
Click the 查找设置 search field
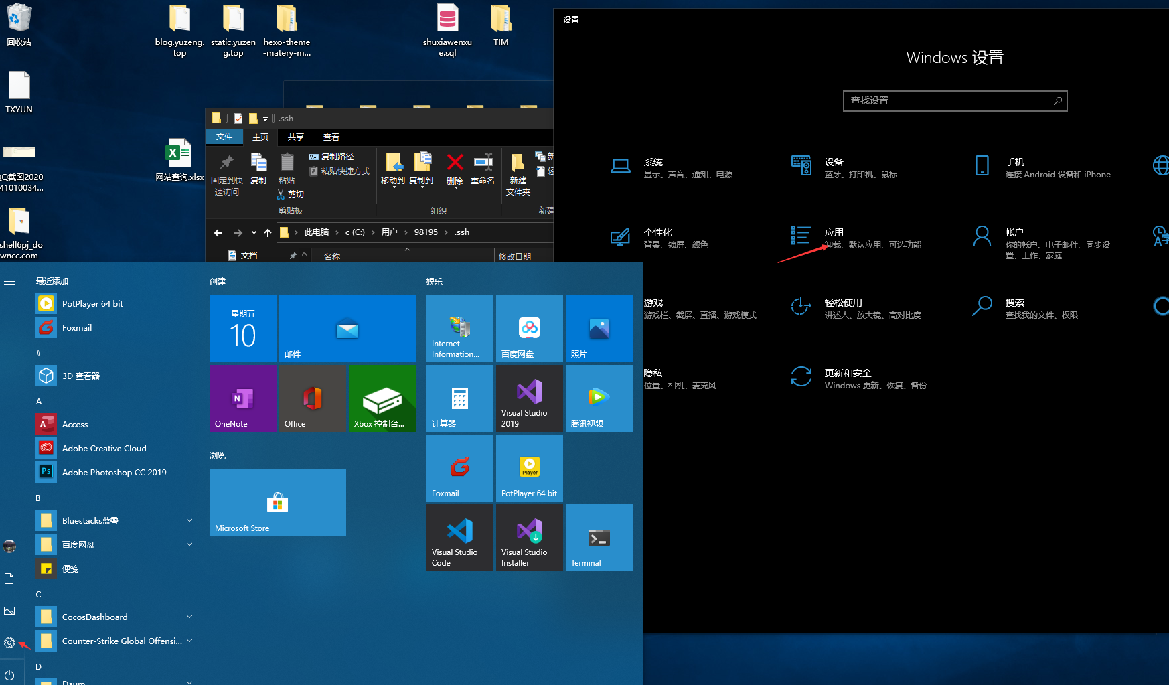[x=954, y=100]
